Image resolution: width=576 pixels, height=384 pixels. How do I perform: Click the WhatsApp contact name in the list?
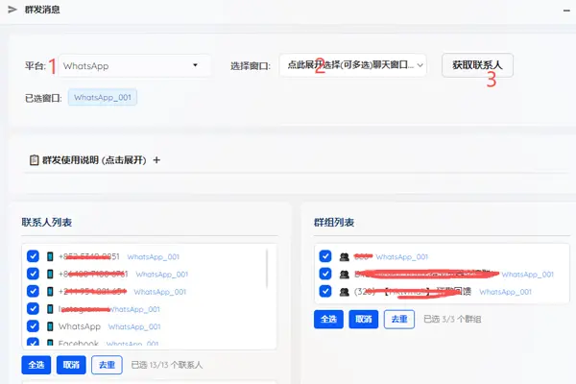pyautogui.click(x=80, y=326)
